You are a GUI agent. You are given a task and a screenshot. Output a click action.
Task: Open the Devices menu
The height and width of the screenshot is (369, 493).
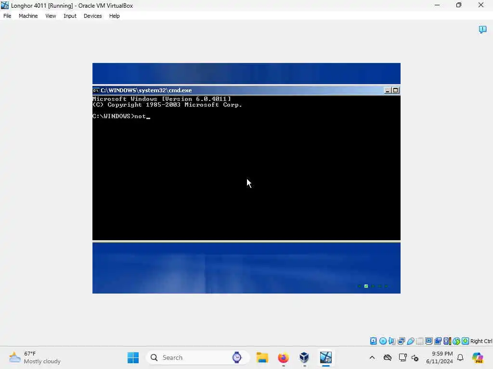click(92, 16)
